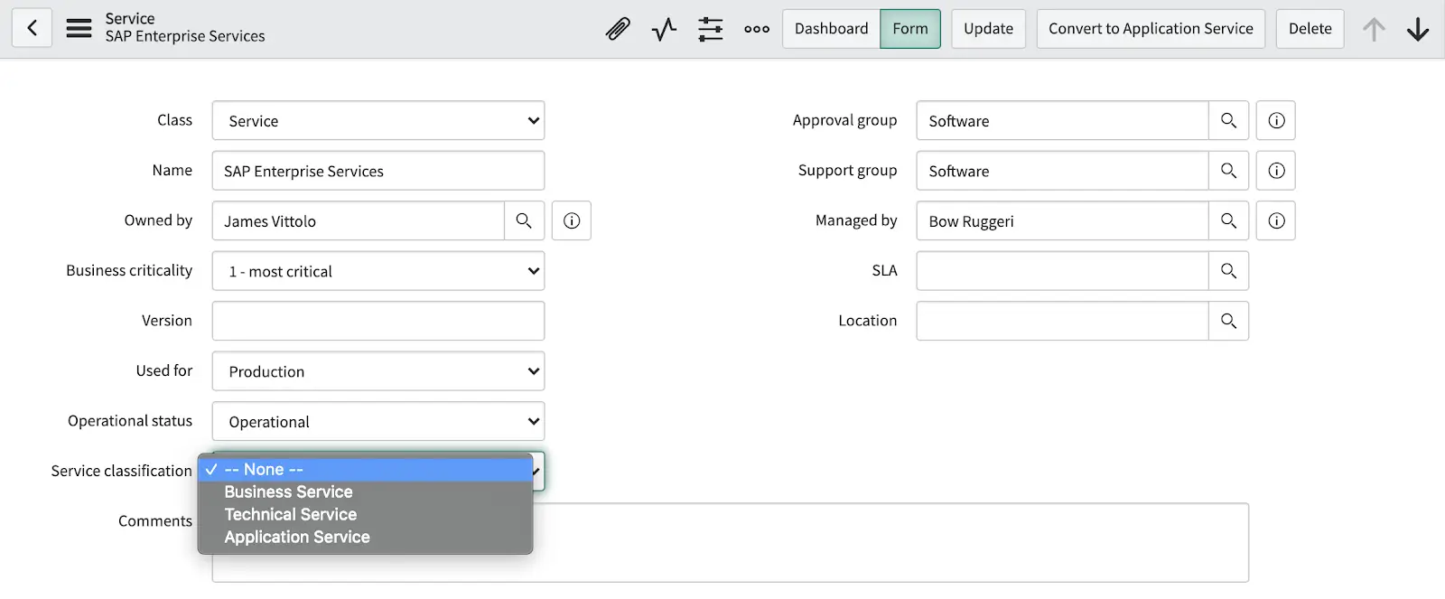The width and height of the screenshot is (1445, 599).
Task: Open lookup search for Managed by
Action: coord(1228,220)
